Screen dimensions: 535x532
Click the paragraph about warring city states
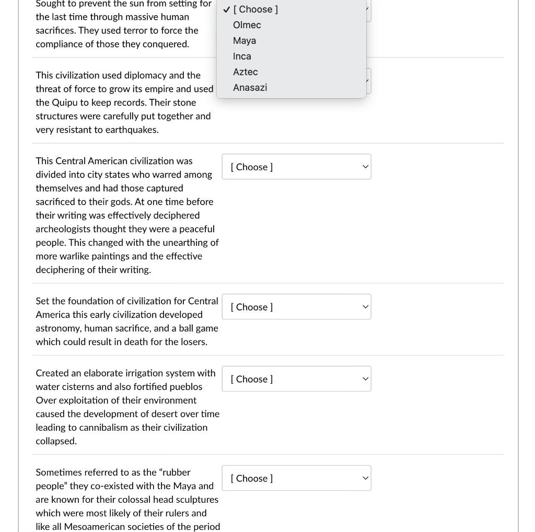coord(127,215)
